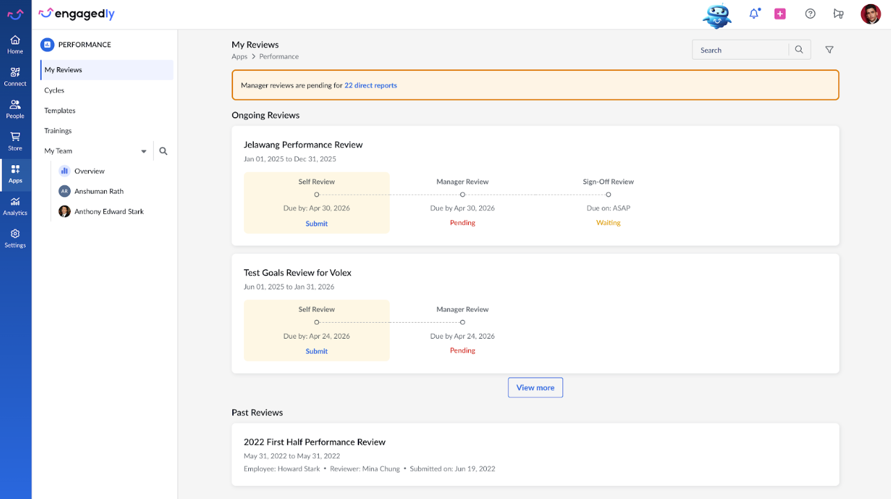
Task: Click the sidebar top brand swirl icon
Action: click(15, 14)
